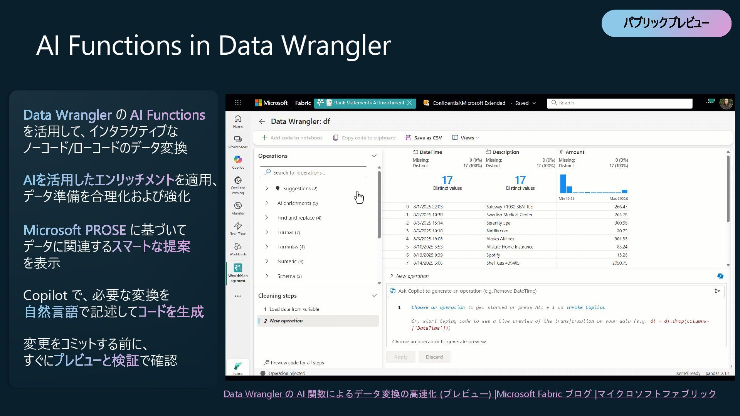Click the Discard button
Screen dimensions: 740x416
point(434,357)
